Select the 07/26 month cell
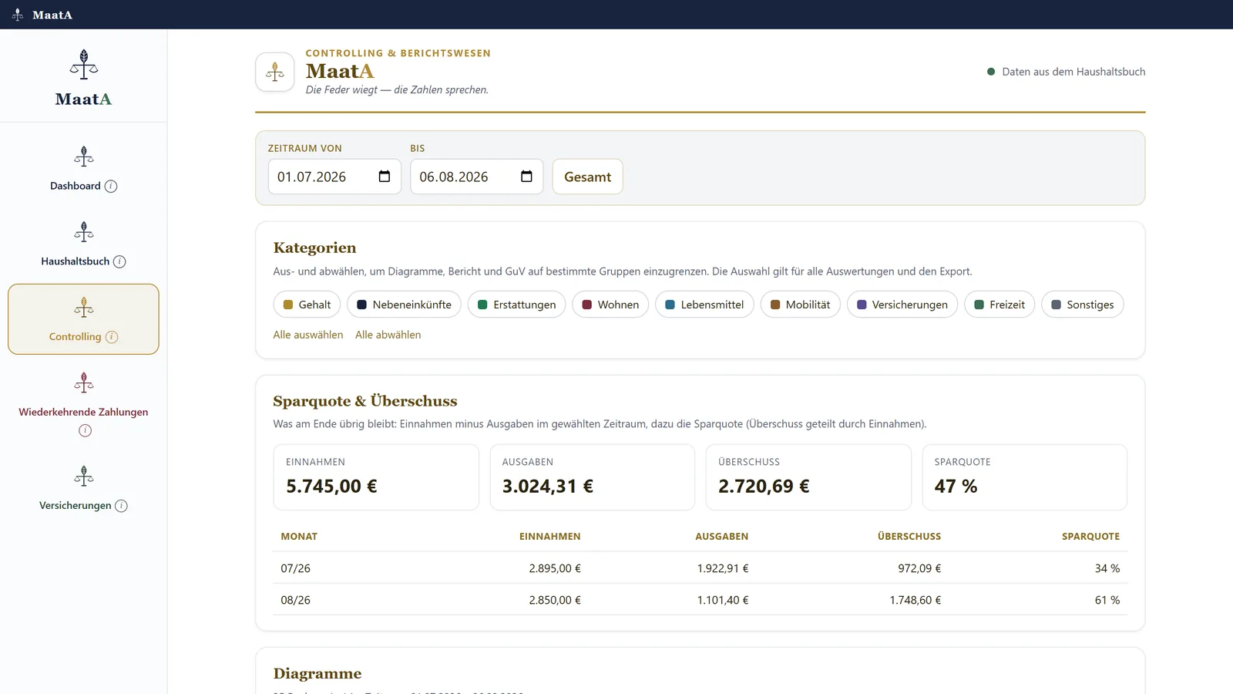1233x694 pixels. click(x=295, y=568)
